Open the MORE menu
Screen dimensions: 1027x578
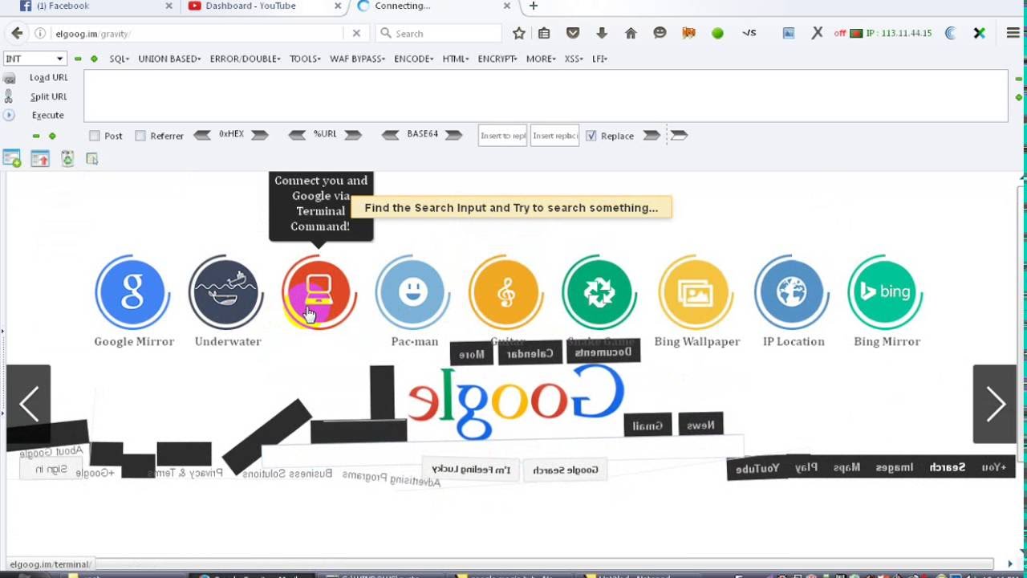click(541, 59)
